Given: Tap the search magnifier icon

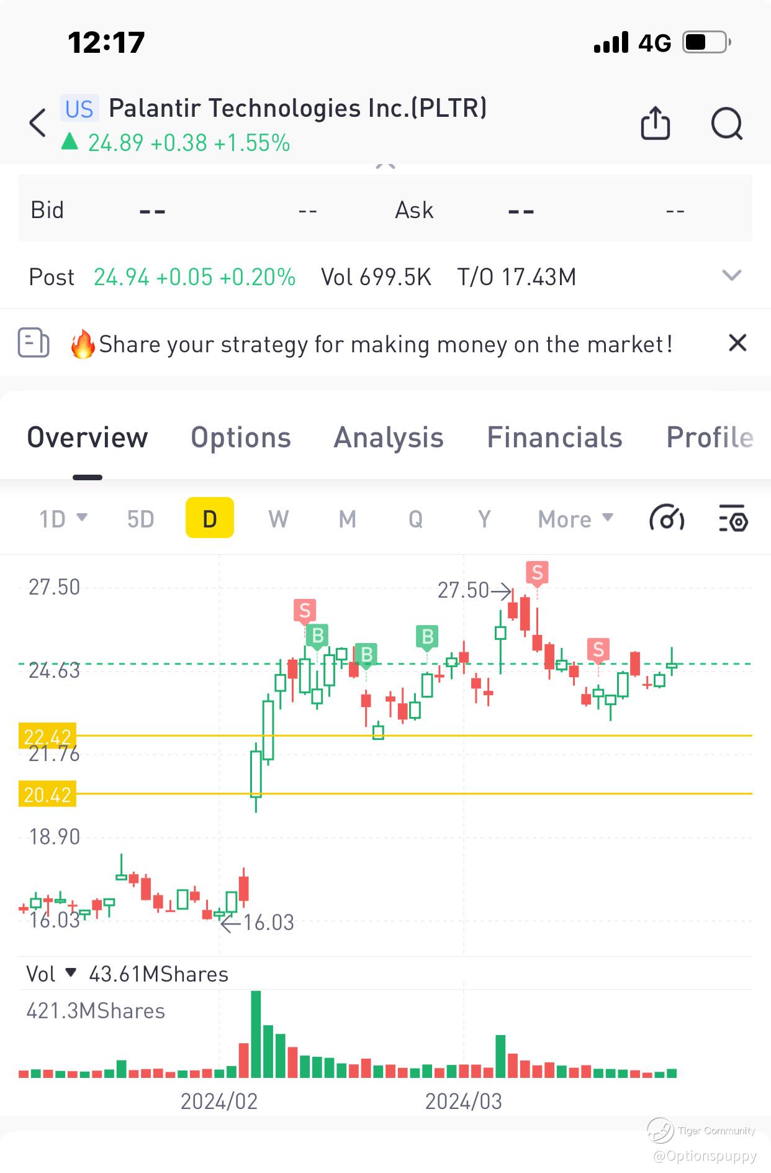Looking at the screenshot, I should coord(727,123).
